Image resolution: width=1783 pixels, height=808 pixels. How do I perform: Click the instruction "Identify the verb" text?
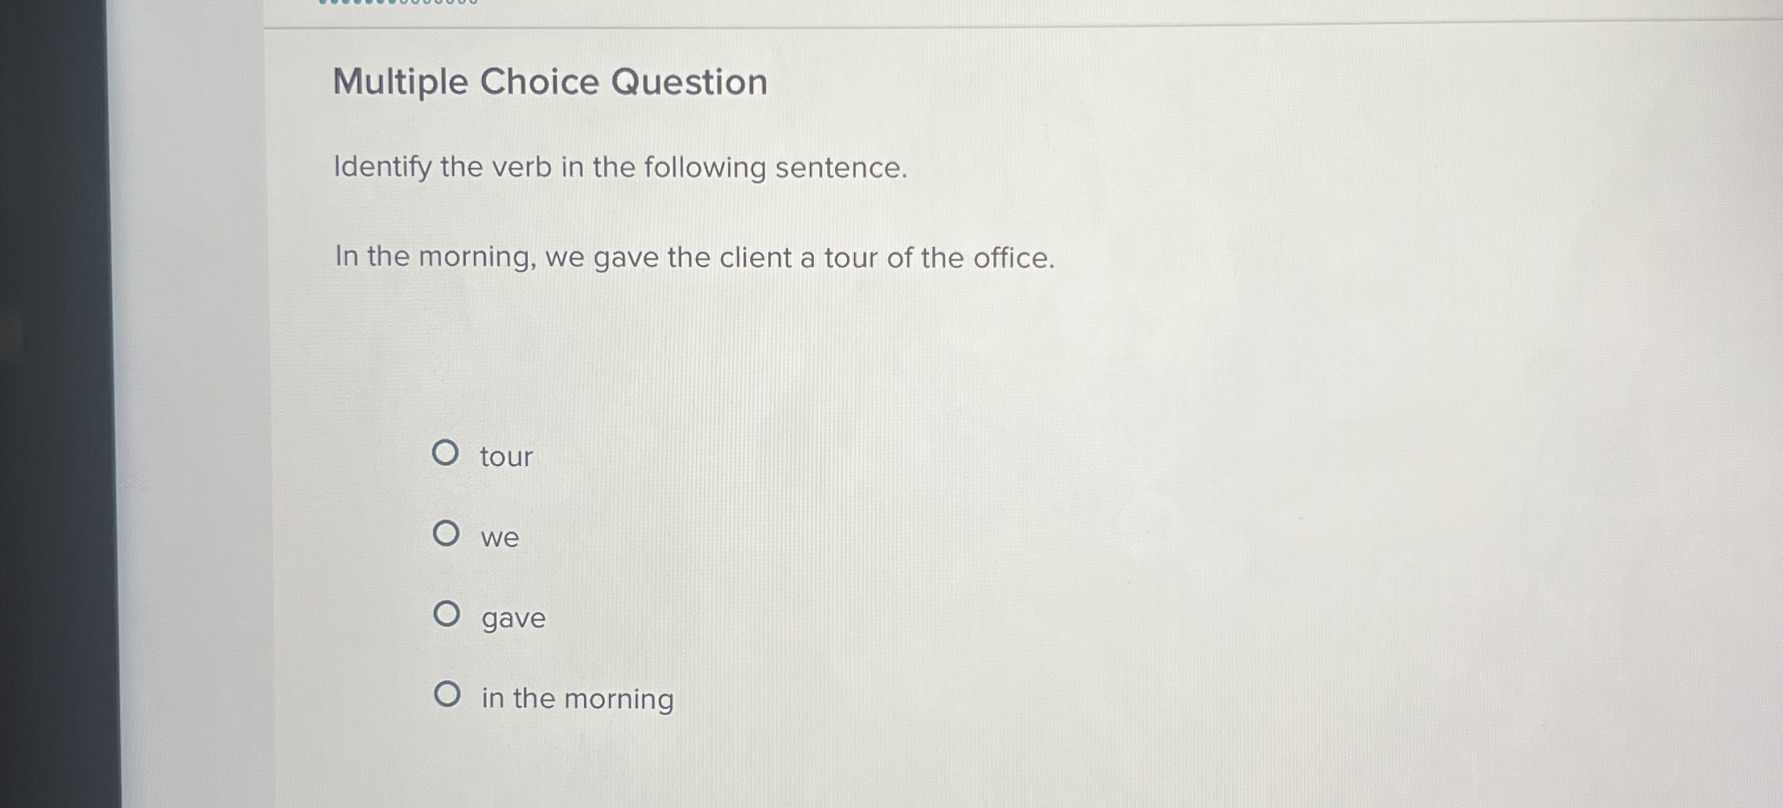(x=620, y=166)
